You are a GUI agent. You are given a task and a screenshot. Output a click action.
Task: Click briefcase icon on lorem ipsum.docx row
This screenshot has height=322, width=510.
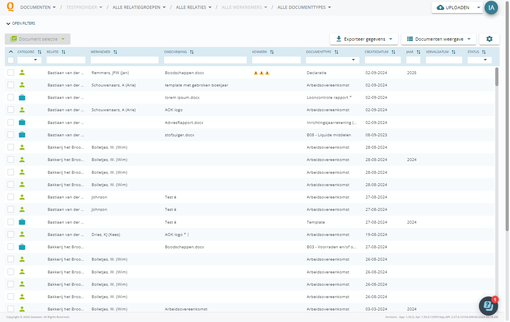(22, 98)
